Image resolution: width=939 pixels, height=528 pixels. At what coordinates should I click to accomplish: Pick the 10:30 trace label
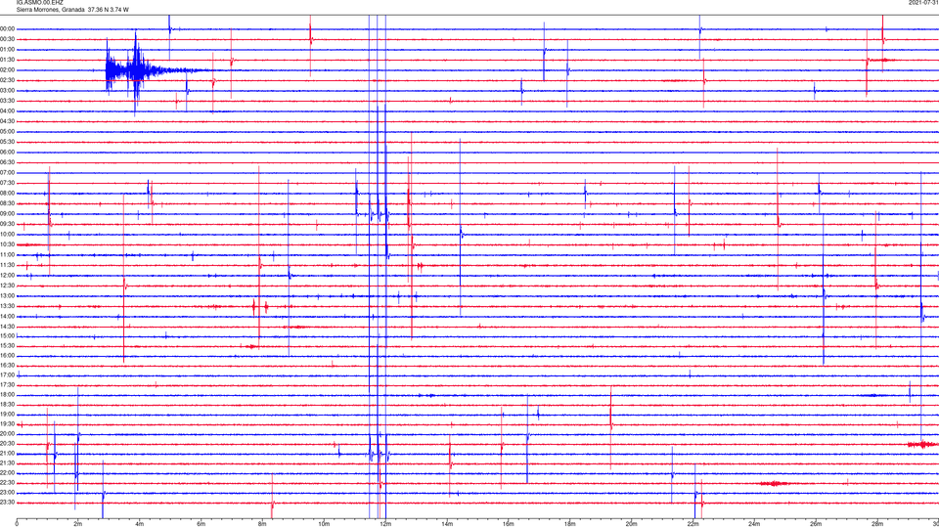(x=7, y=244)
